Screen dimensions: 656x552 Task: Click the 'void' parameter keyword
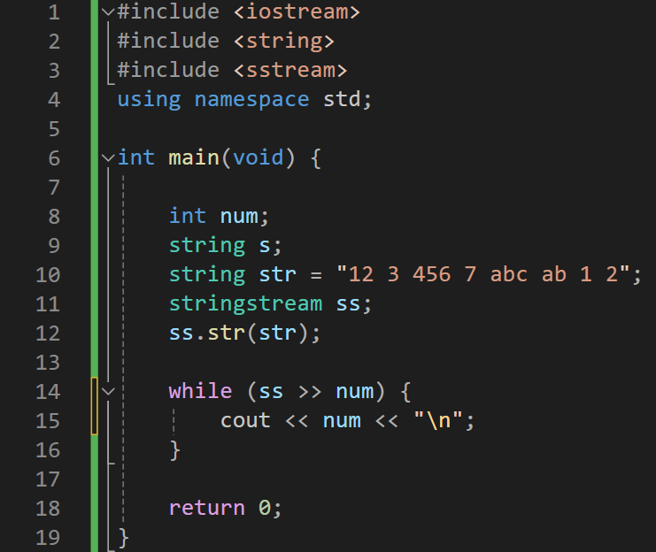click(259, 157)
